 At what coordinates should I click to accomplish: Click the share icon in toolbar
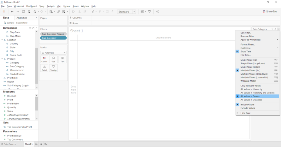(157, 12)
